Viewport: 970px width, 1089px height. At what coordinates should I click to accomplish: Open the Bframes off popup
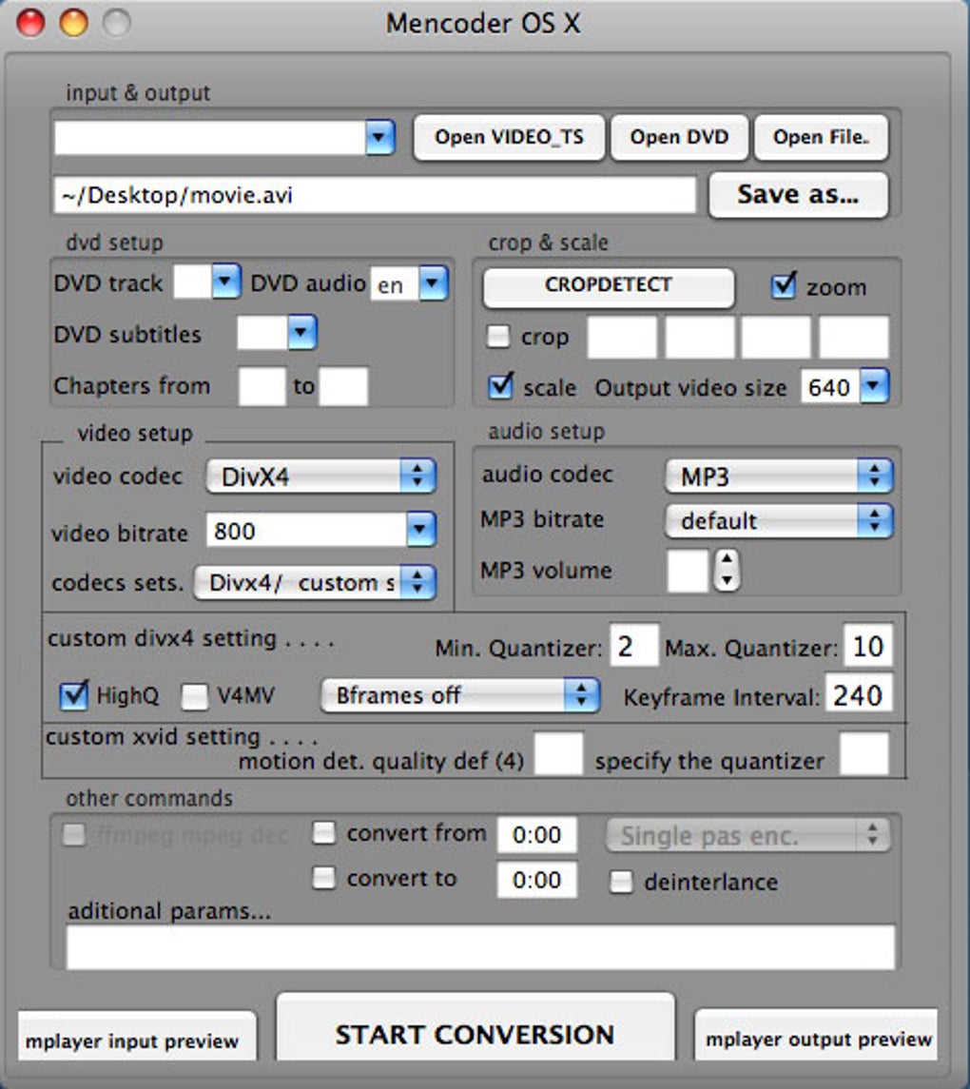pyautogui.click(x=459, y=695)
